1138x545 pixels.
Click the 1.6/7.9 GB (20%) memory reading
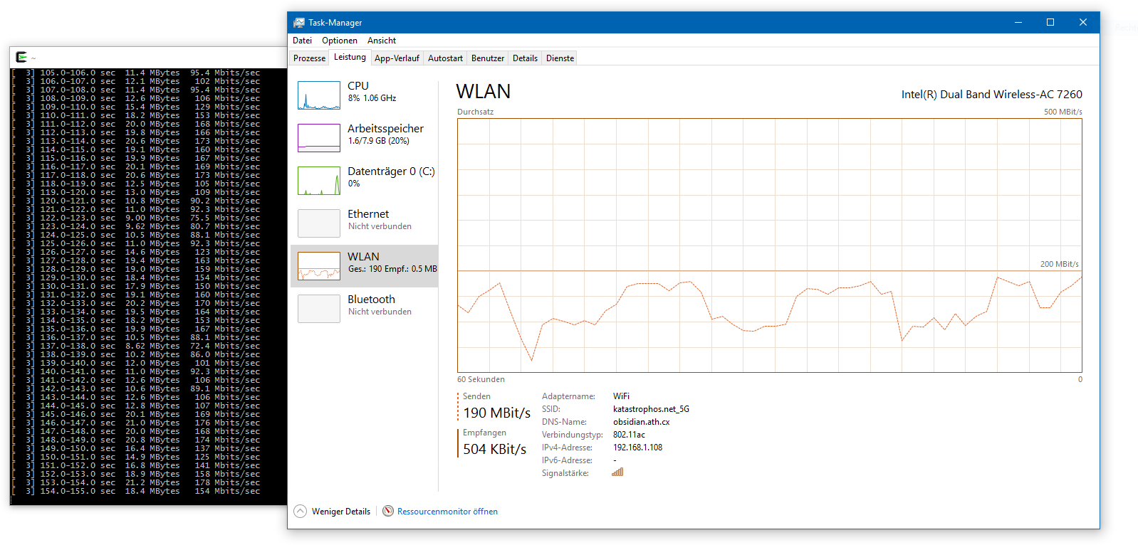tap(379, 141)
